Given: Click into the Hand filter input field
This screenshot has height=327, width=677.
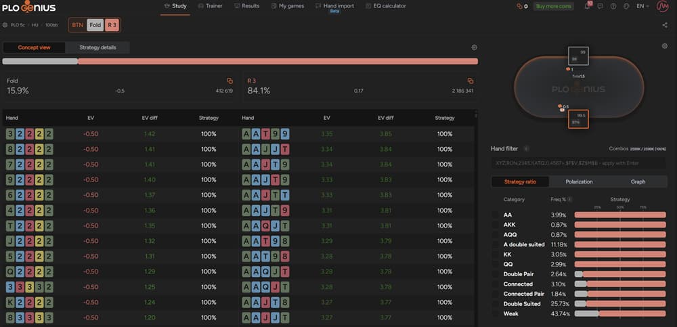Looking at the screenshot, I should click(x=579, y=163).
